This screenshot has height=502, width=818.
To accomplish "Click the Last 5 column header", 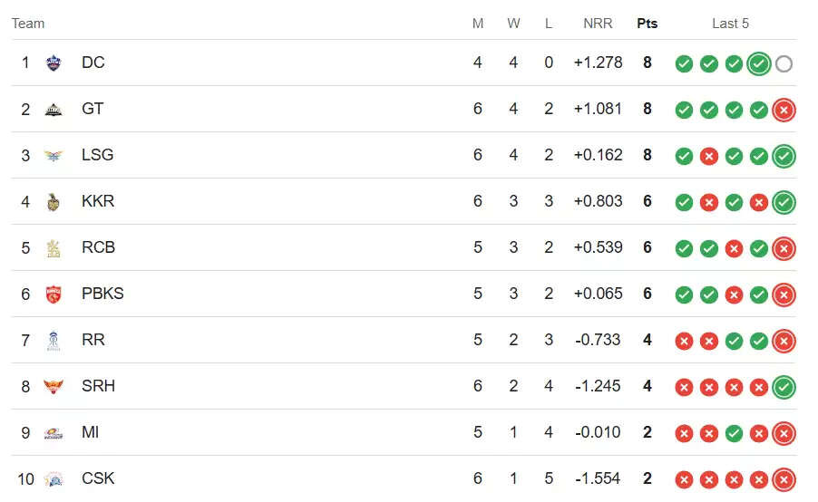I will [x=730, y=24].
